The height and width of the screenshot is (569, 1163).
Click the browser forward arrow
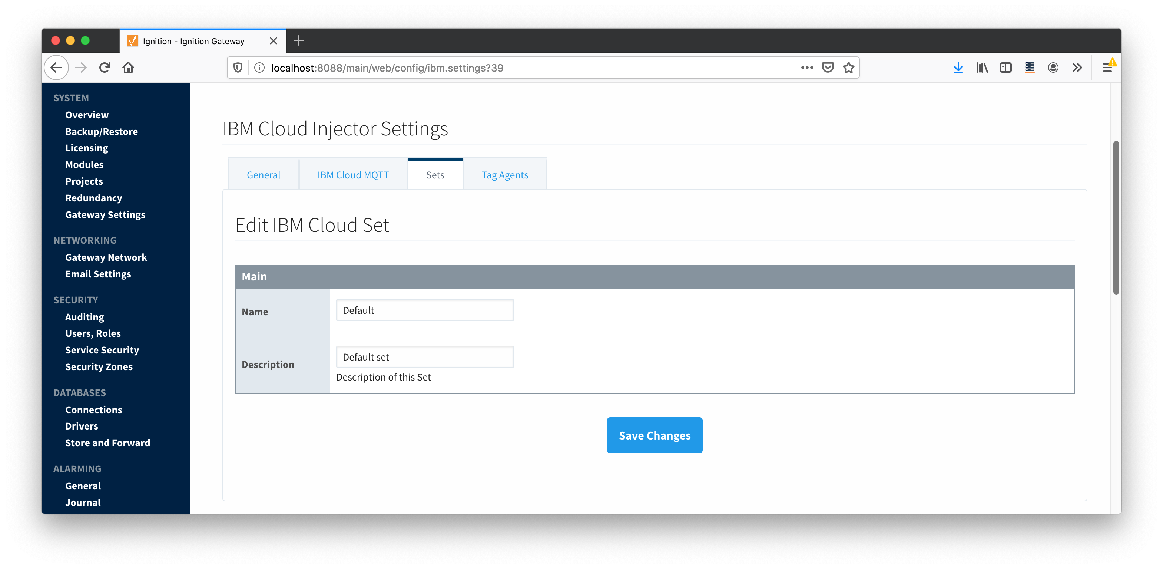click(81, 68)
